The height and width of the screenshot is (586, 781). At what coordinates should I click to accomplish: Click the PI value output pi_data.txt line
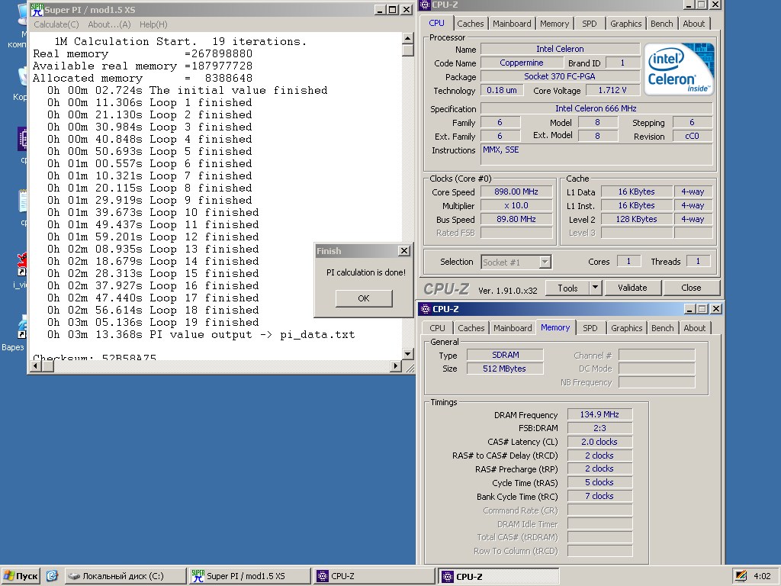tap(201, 335)
